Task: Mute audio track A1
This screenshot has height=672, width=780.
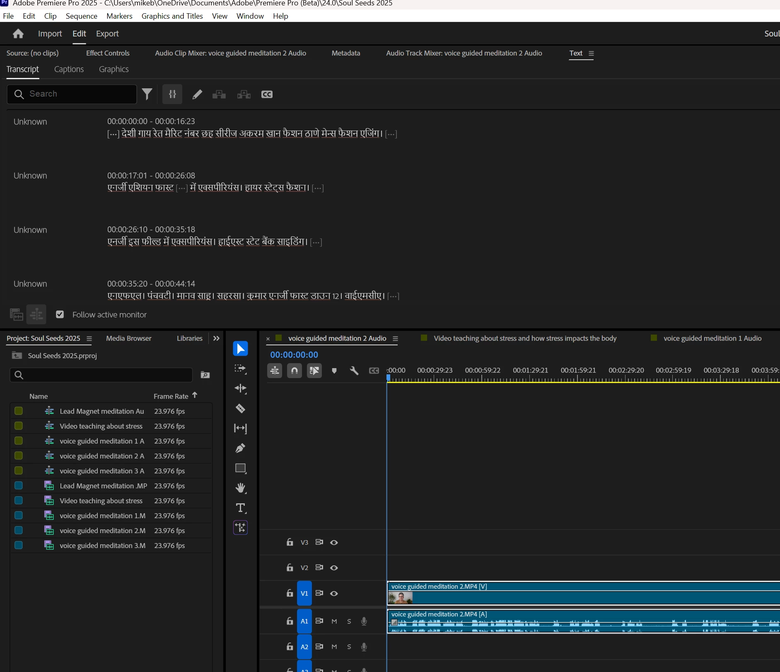Action: point(334,621)
